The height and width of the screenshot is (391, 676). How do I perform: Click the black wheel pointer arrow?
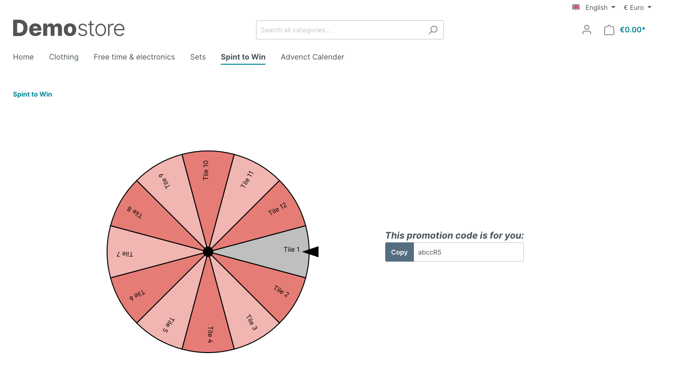point(311,252)
